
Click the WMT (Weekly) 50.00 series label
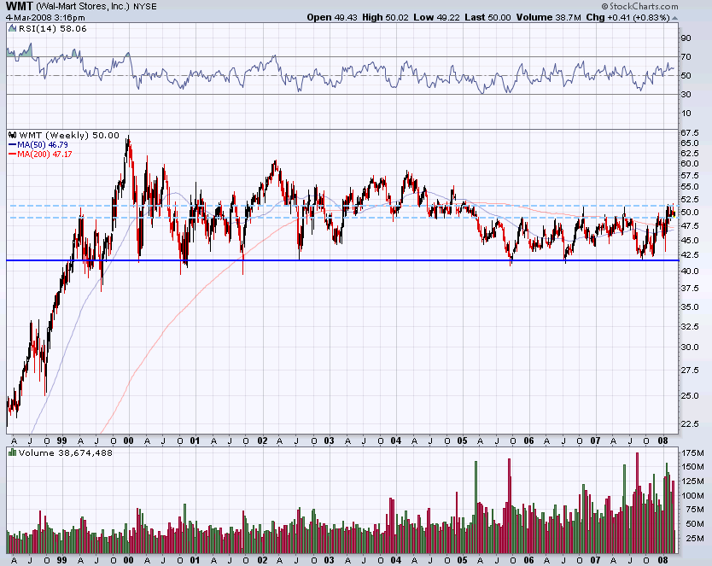pyautogui.click(x=69, y=135)
